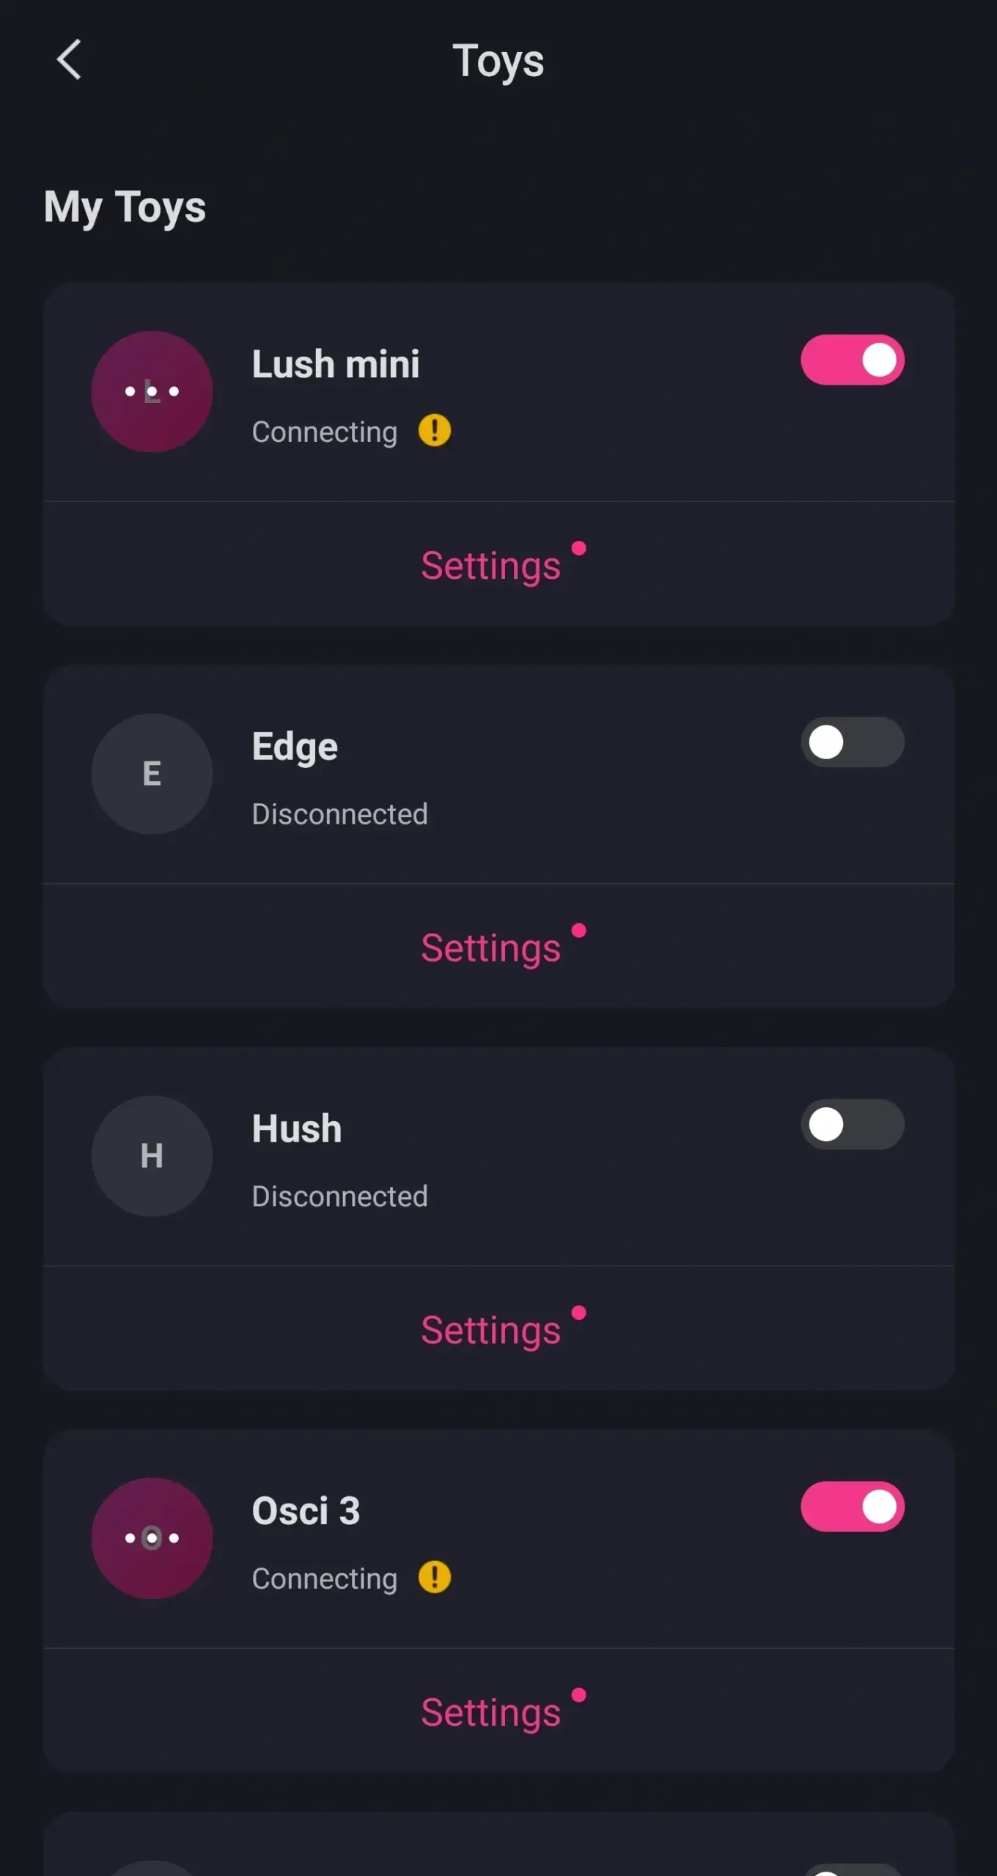Viewport: 997px width, 1876px height.
Task: Open Settings for Osci 3
Action: [491, 1713]
